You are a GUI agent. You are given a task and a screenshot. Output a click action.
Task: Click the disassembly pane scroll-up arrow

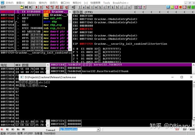[70, 12]
